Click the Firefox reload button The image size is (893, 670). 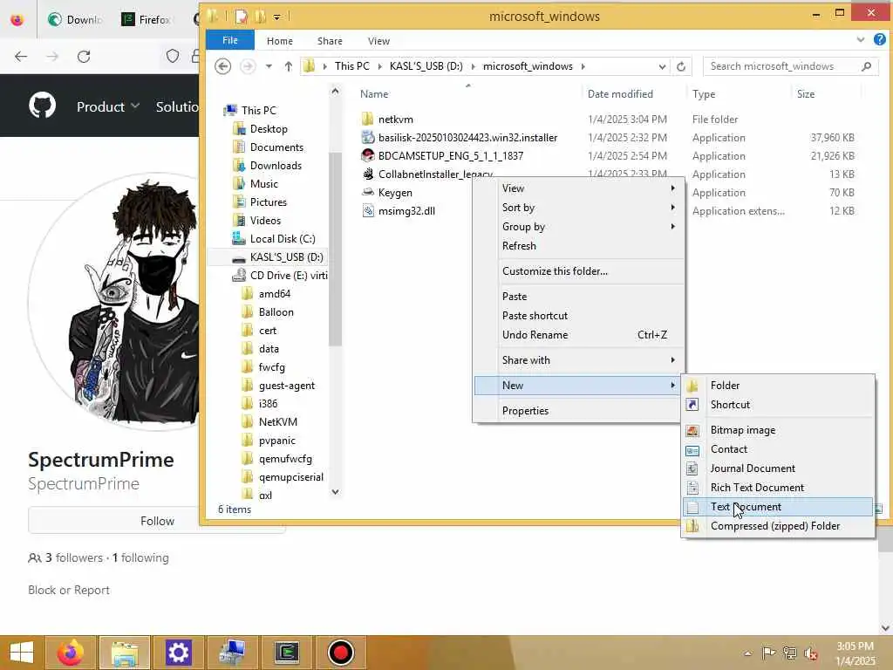click(85, 57)
